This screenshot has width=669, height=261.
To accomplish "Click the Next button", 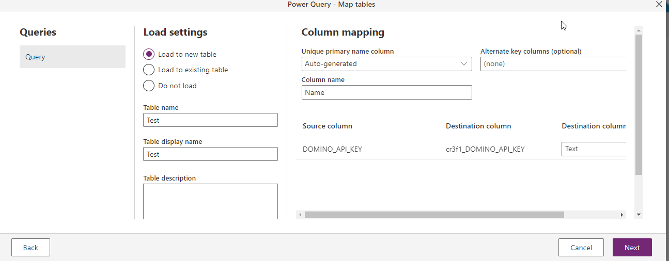I will [x=632, y=248].
